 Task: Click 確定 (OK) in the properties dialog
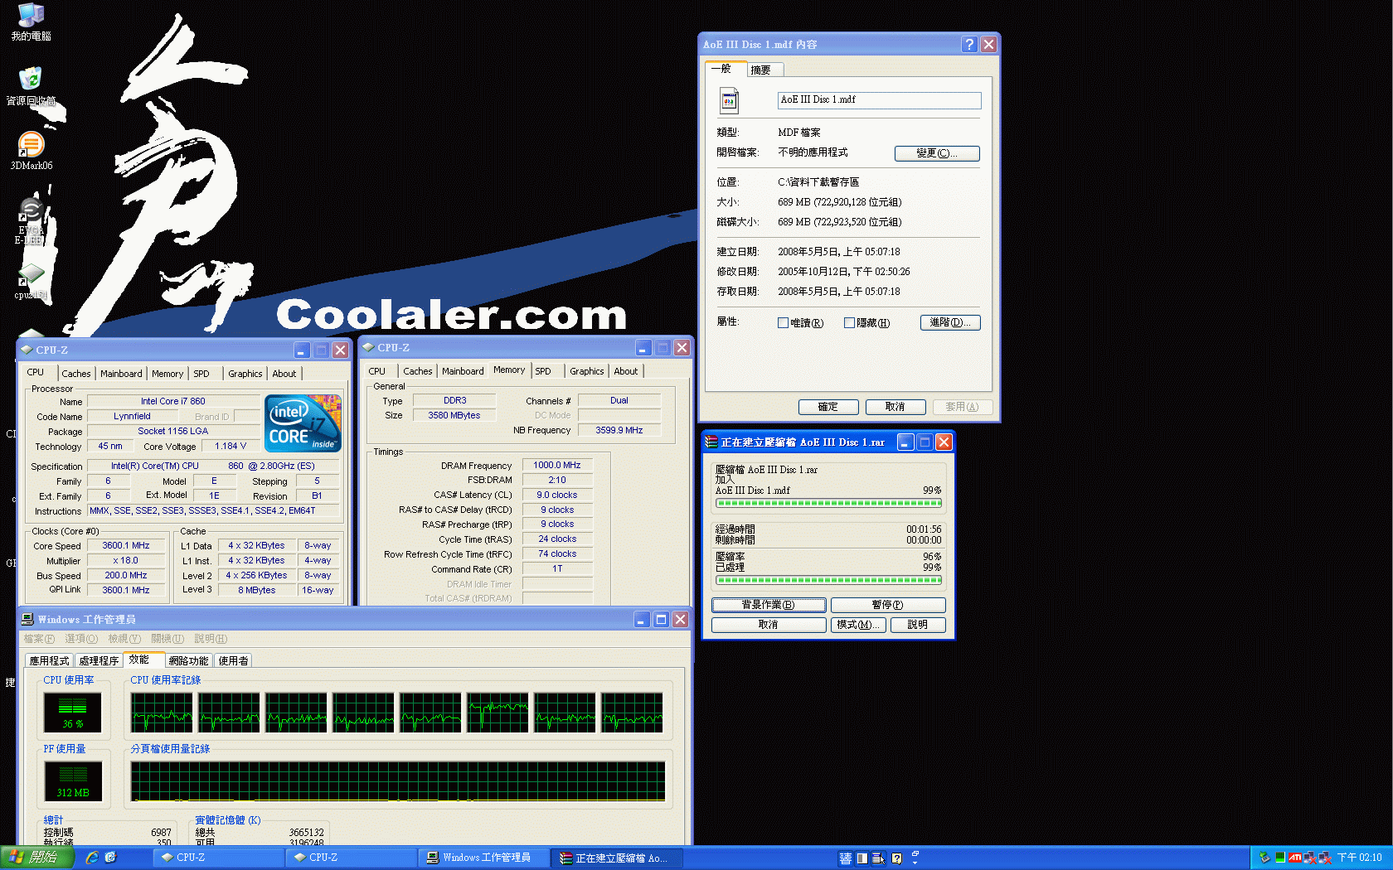828,407
